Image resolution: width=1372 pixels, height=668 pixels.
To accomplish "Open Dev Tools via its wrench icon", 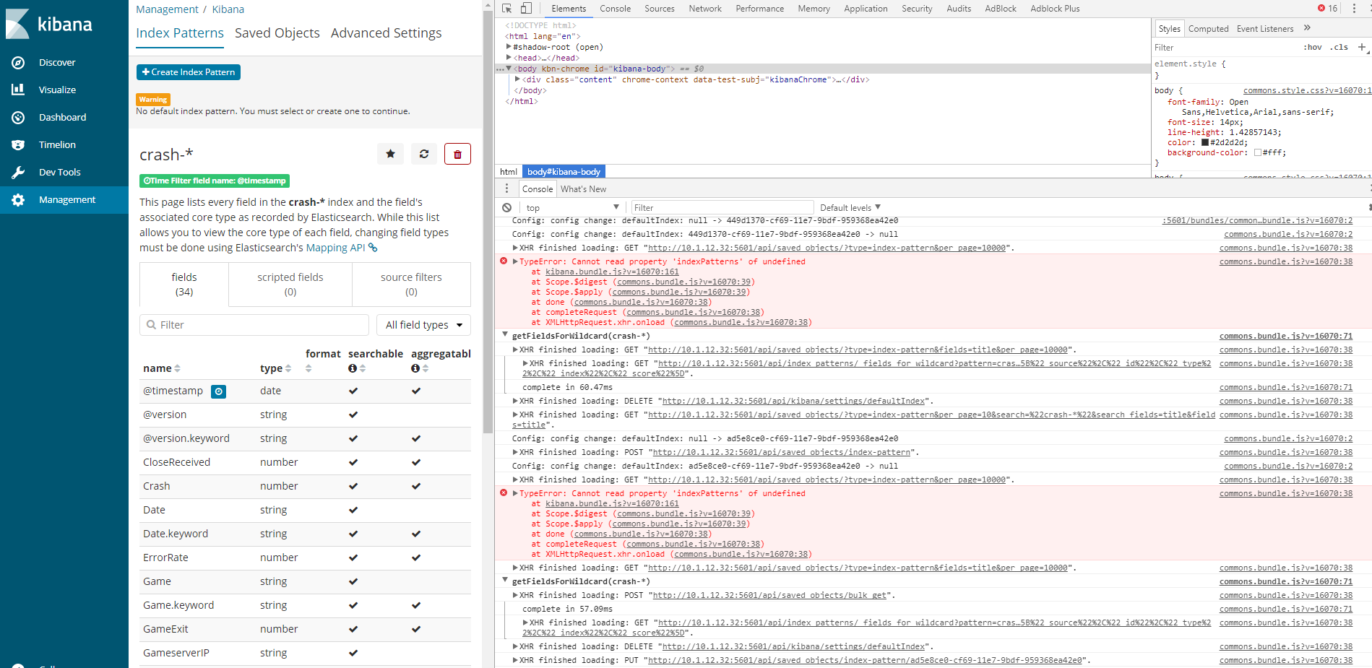I will [19, 172].
